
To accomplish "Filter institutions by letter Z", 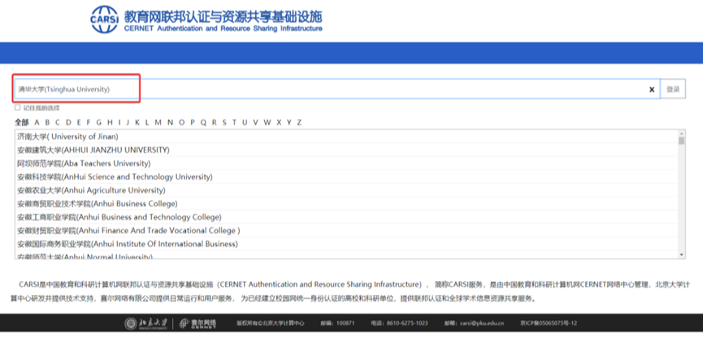I will (299, 123).
